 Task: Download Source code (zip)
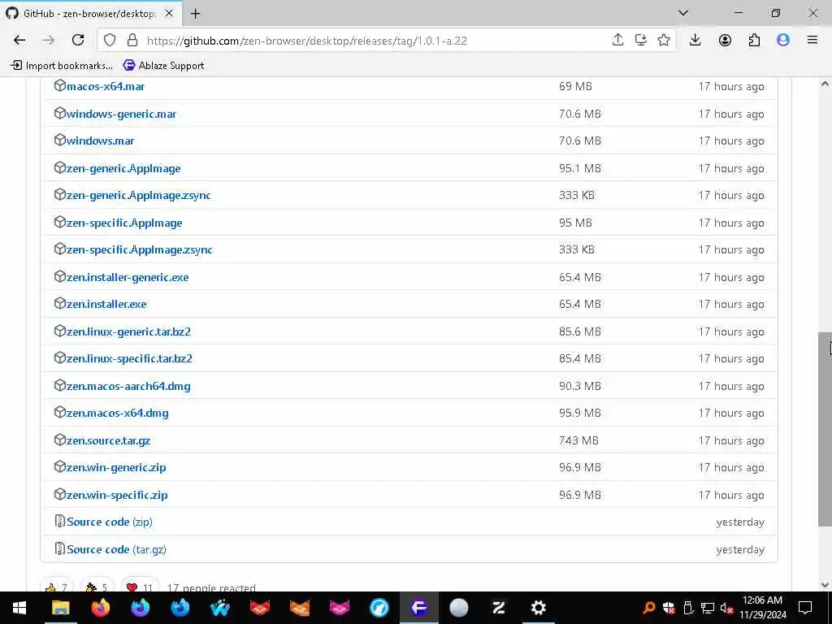pos(110,522)
